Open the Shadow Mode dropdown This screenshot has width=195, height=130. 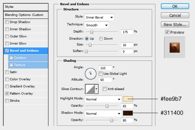103,113
